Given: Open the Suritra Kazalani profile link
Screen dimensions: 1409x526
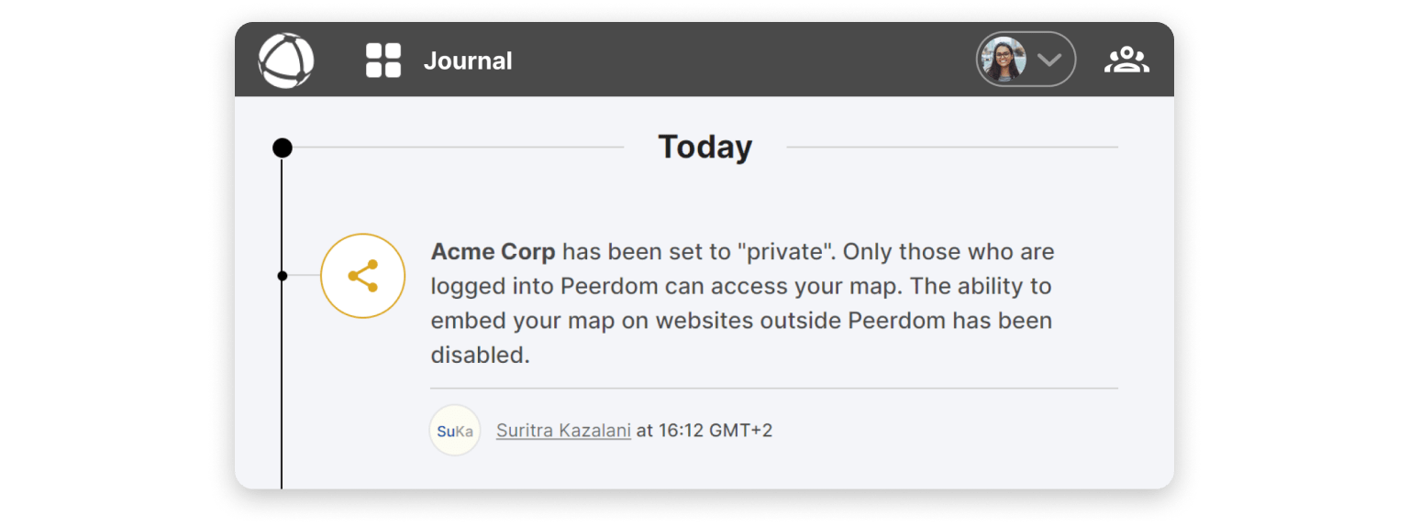Looking at the screenshot, I should pos(563,430).
